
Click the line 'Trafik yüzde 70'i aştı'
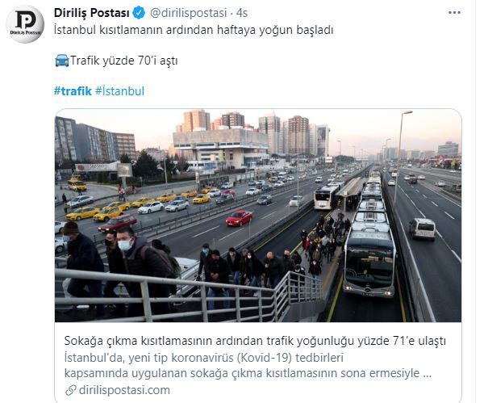(123, 61)
